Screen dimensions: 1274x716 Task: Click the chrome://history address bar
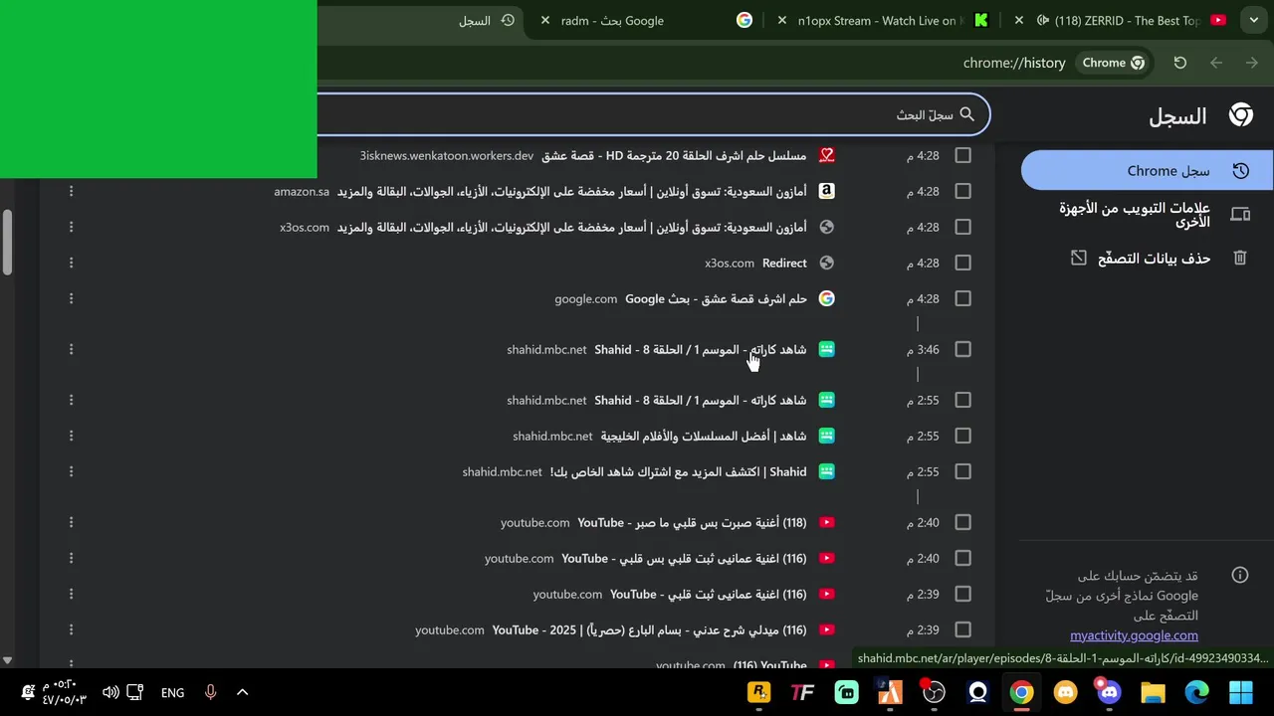pos(1014,63)
